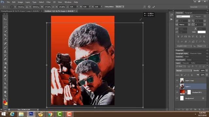The height and width of the screenshot is (117, 209).
Task: Open the layer blend mode Normal dropdown
Action: click(184, 71)
